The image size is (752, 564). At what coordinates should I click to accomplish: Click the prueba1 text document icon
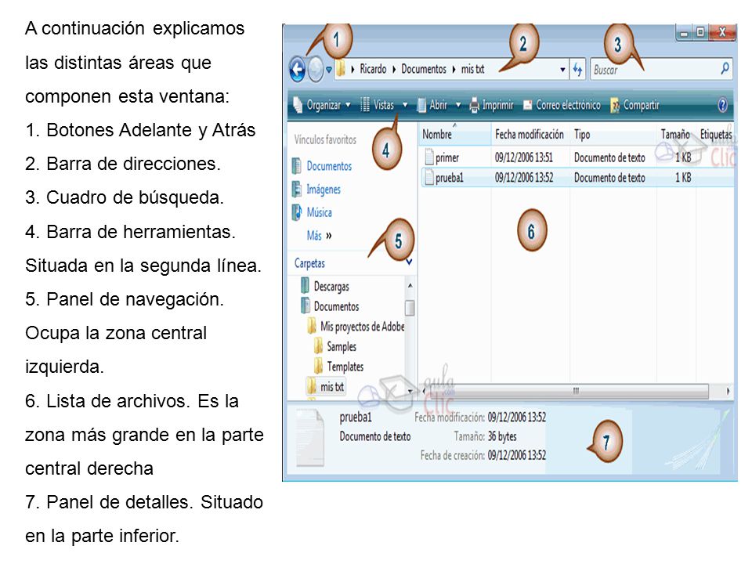coord(428,178)
